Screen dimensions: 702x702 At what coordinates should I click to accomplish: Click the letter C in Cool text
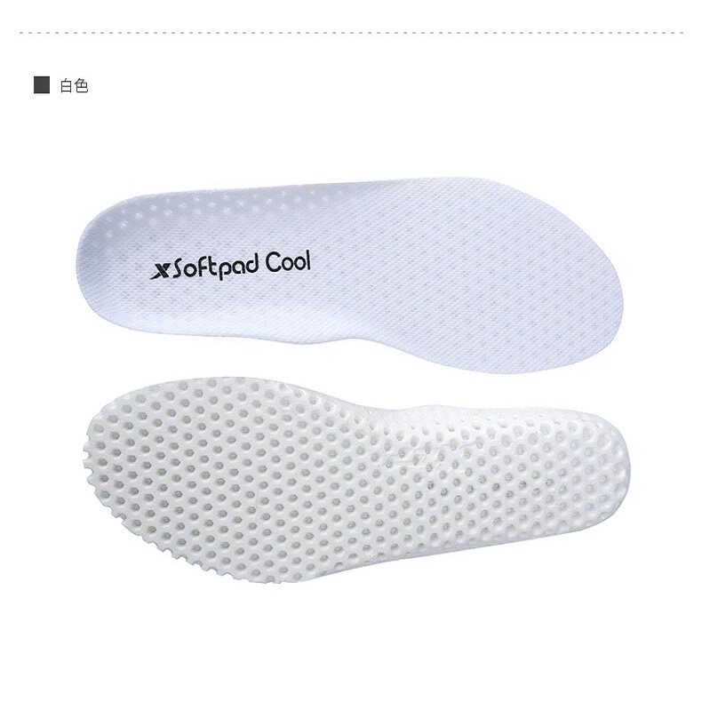coord(273,263)
